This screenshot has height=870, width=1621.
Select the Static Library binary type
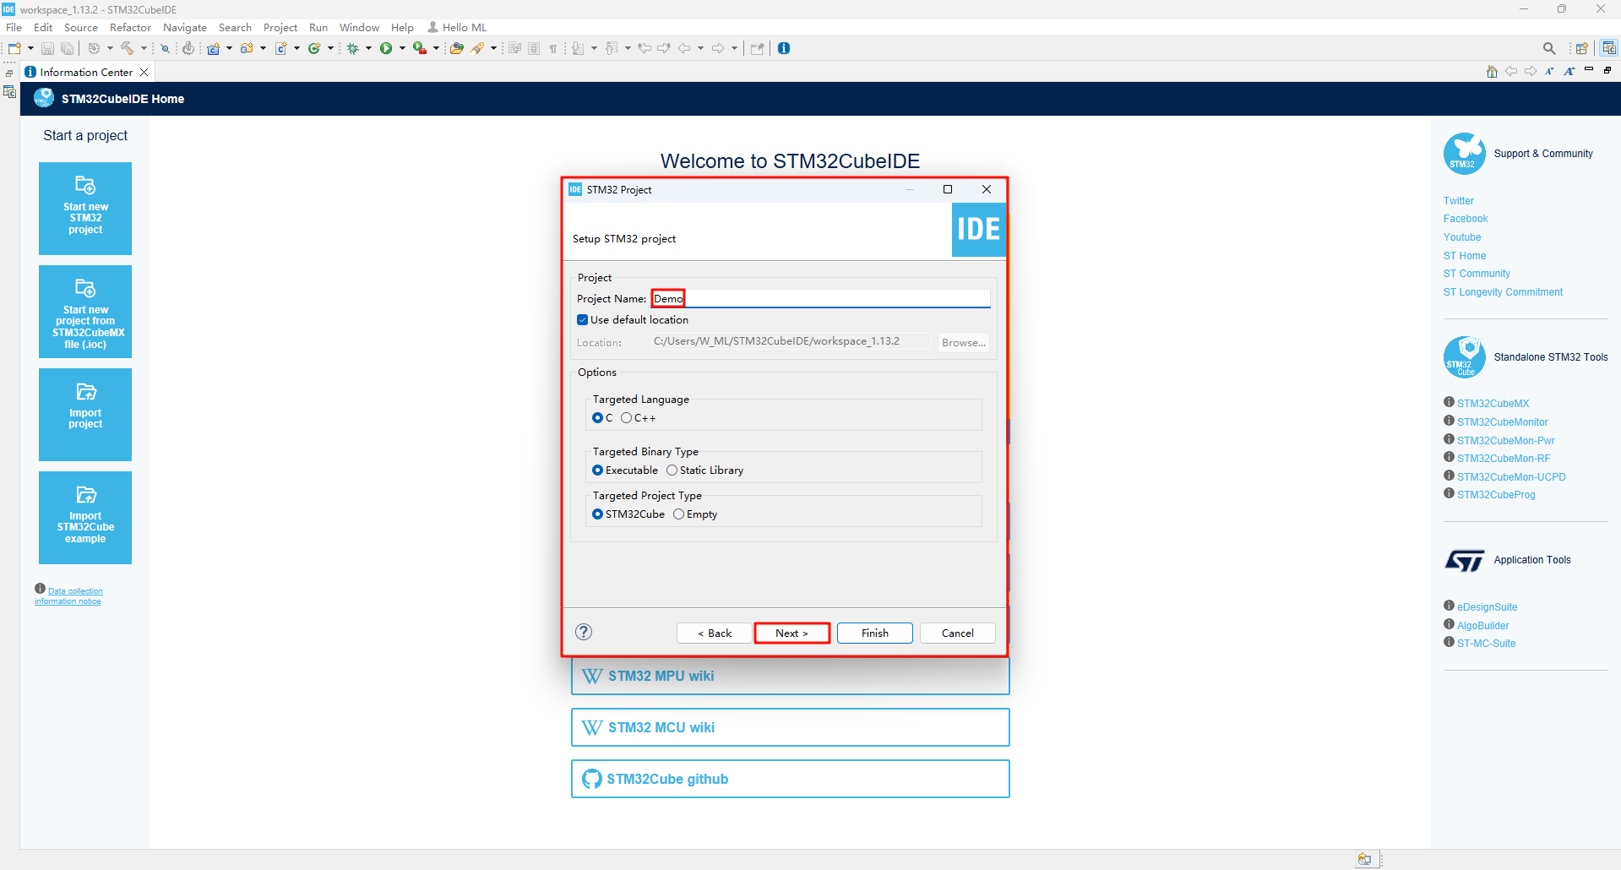click(672, 470)
